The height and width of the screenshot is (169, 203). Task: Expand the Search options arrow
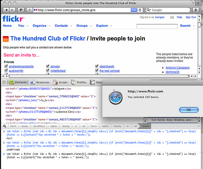194,26
